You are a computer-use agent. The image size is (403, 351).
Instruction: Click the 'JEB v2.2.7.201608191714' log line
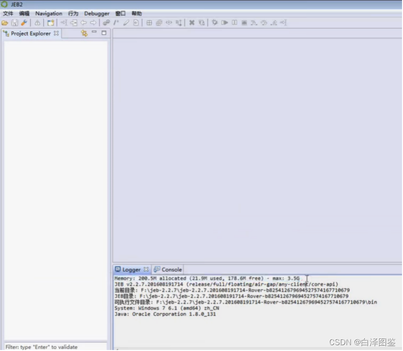coord(226,284)
